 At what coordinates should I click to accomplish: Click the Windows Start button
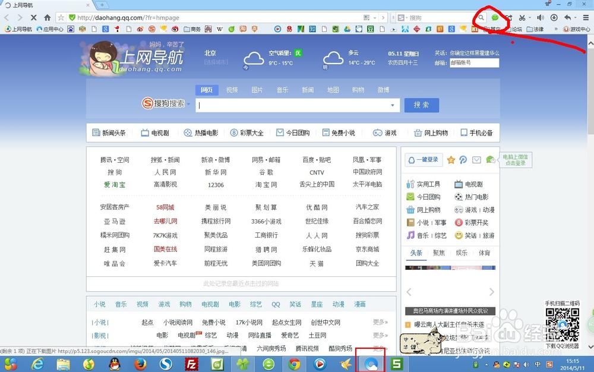(11, 364)
